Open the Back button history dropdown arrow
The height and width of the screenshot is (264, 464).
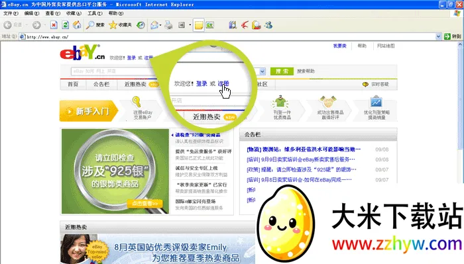[x=27, y=25]
